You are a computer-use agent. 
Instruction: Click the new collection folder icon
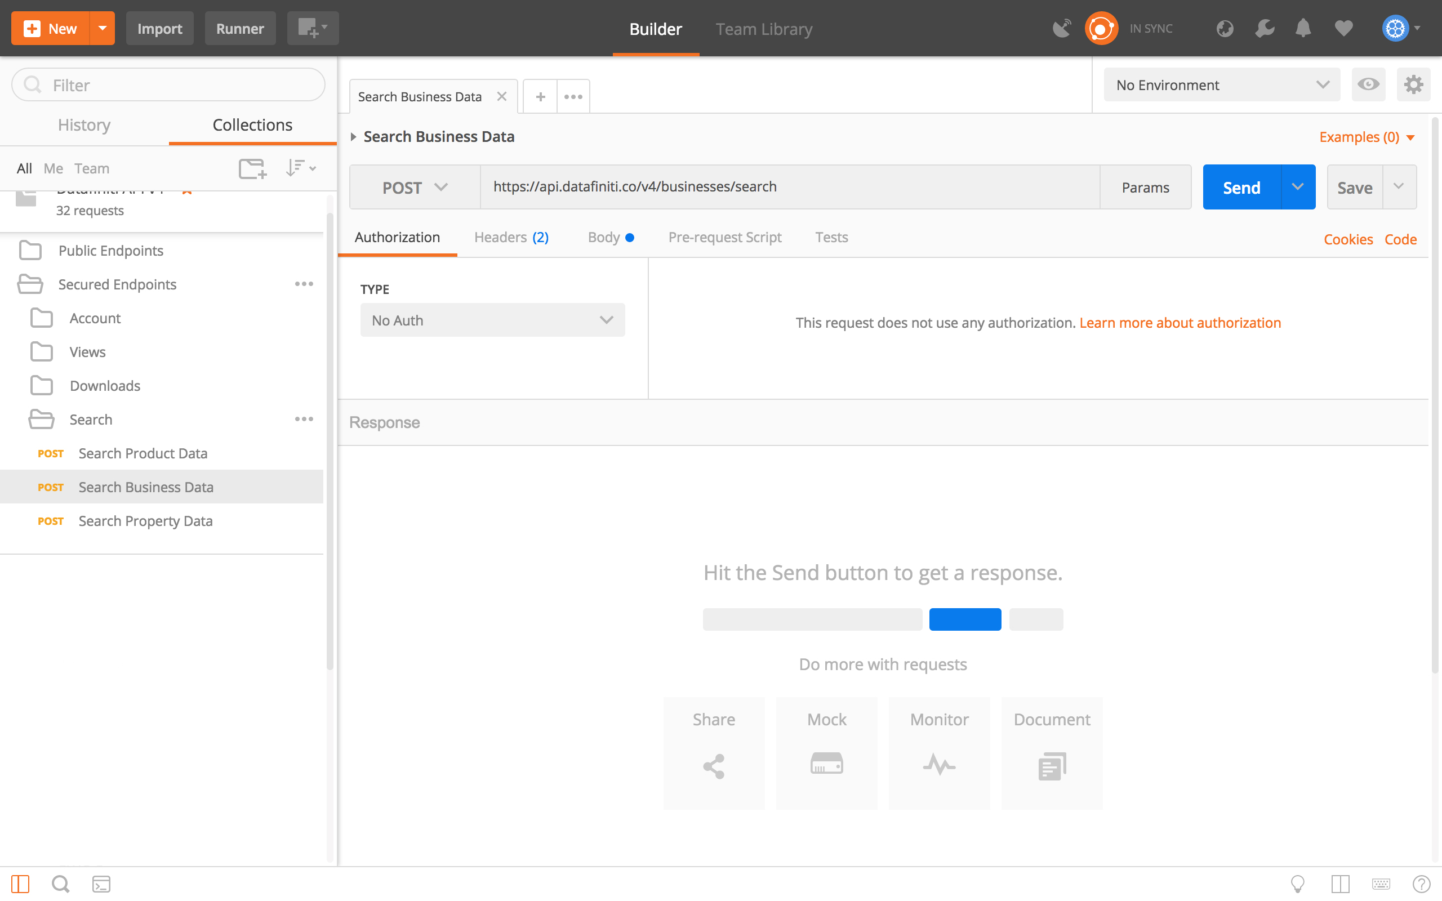click(253, 168)
